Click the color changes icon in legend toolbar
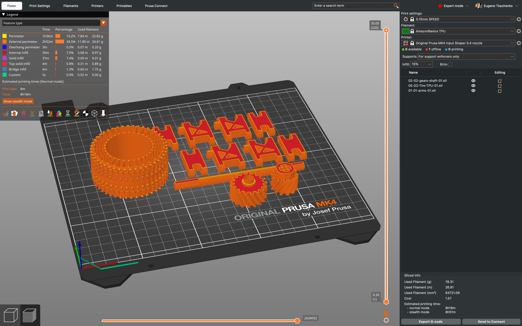The height and width of the screenshot is (326, 522). coord(59,113)
